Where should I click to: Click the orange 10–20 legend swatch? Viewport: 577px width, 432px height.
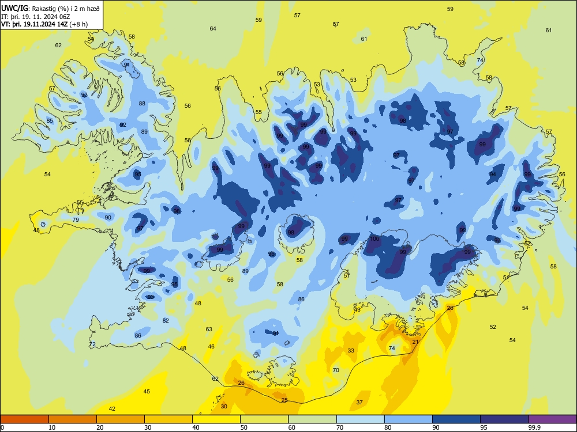(x=73, y=419)
